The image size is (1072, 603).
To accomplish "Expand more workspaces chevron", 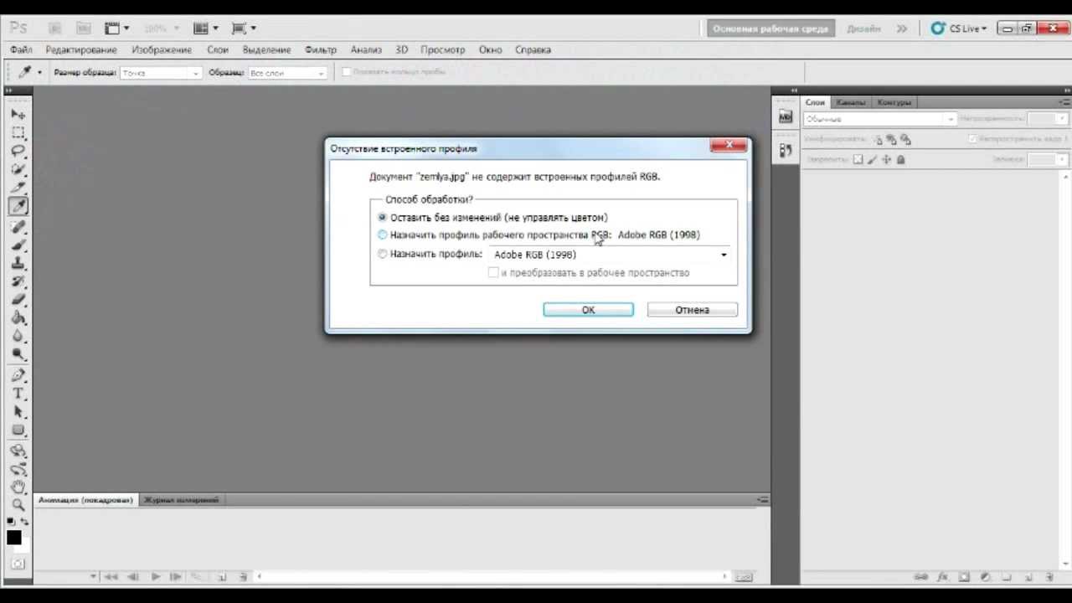I will [902, 28].
